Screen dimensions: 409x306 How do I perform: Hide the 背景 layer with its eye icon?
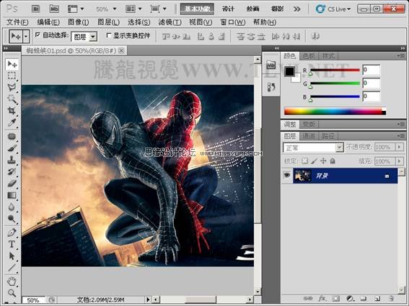[287, 175]
